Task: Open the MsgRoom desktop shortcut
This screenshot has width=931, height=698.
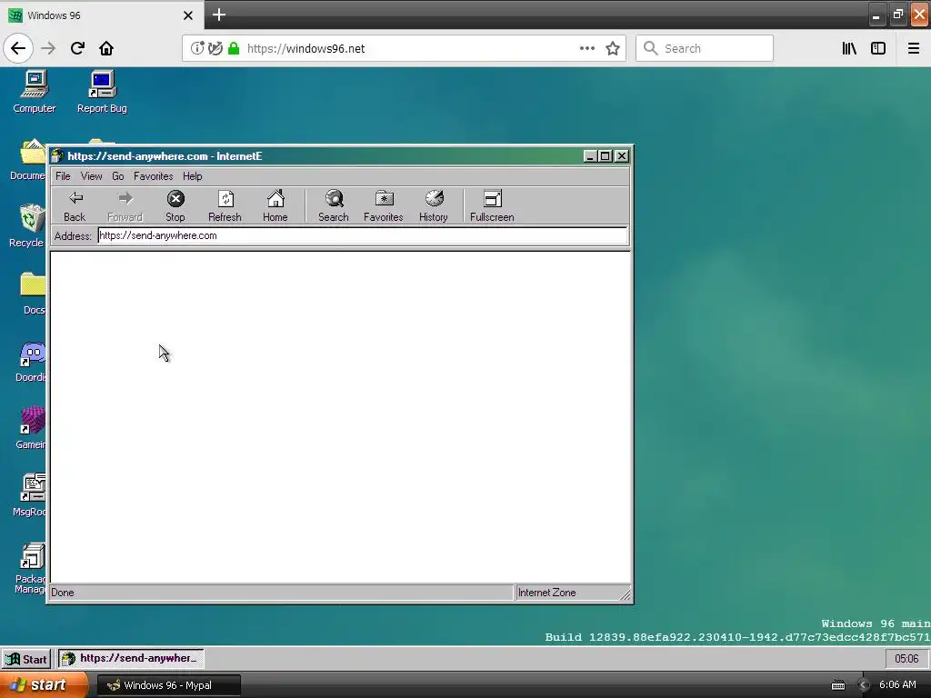Action: click(30, 495)
